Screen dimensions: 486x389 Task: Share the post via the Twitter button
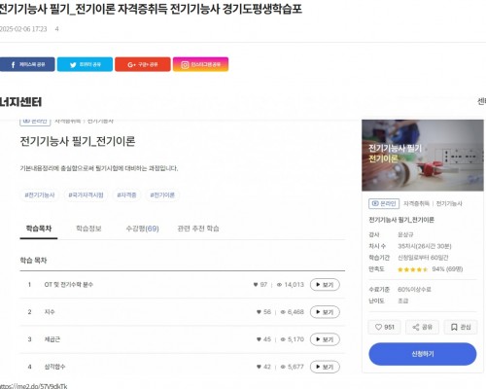(x=85, y=64)
